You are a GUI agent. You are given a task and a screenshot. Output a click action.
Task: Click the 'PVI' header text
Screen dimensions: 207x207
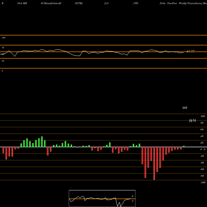(x=136, y=3)
